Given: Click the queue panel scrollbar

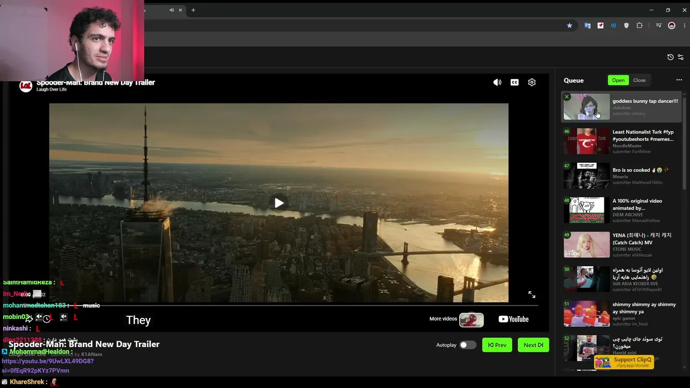Looking at the screenshot, I should click(x=685, y=143).
